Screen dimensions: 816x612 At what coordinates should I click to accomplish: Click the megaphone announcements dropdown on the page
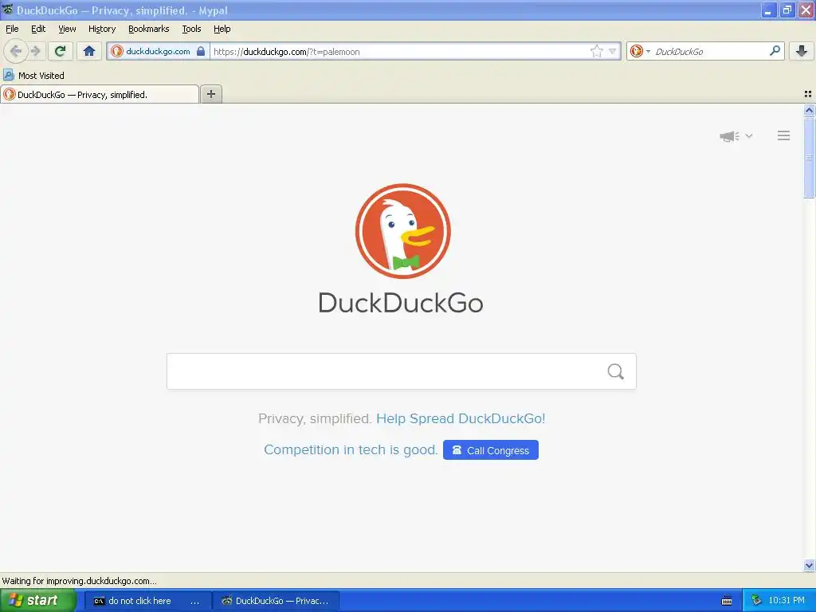coord(736,136)
